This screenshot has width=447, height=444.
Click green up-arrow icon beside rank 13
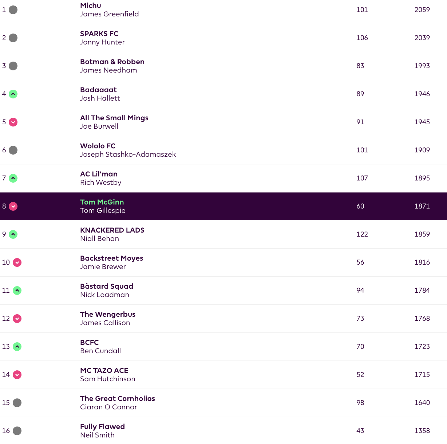17,347
